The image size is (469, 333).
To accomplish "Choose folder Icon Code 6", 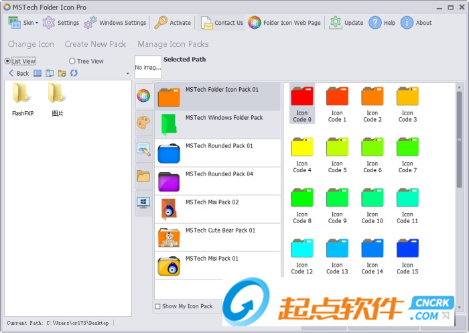I will 373,155.
